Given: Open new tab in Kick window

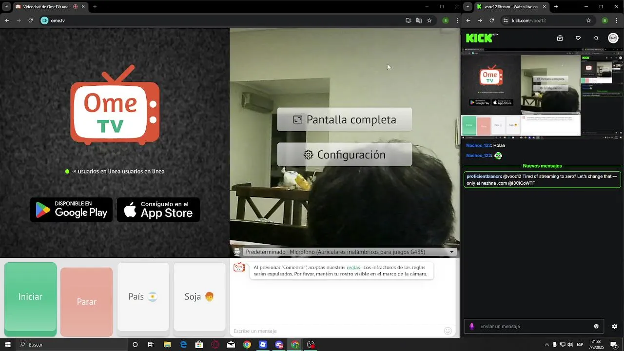Looking at the screenshot, I should pyautogui.click(x=556, y=7).
